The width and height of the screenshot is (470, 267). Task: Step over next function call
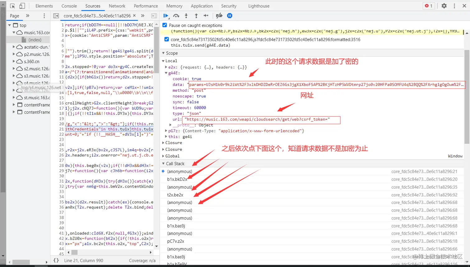[x=176, y=16]
